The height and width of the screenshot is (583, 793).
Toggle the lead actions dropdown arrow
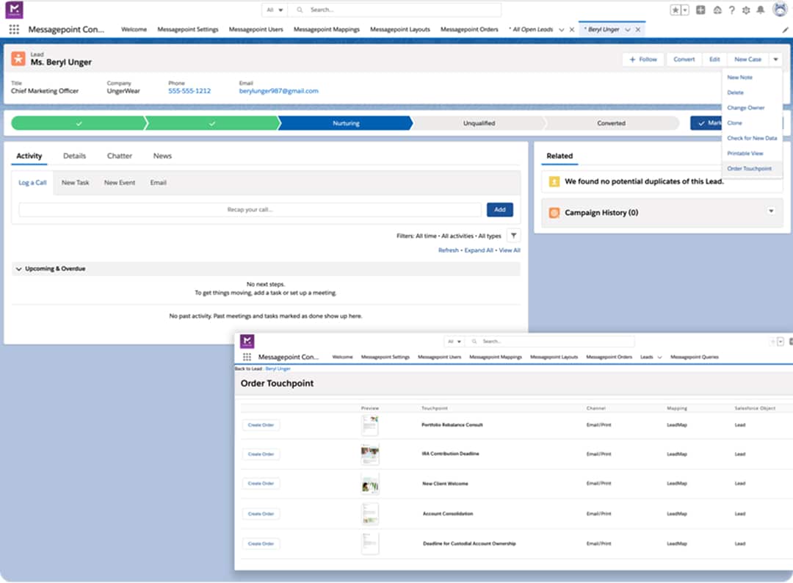click(775, 59)
